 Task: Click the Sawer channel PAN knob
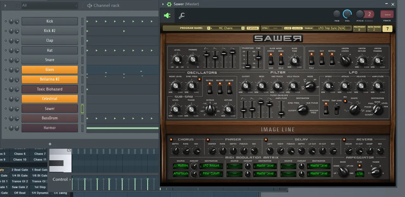click(x=337, y=14)
